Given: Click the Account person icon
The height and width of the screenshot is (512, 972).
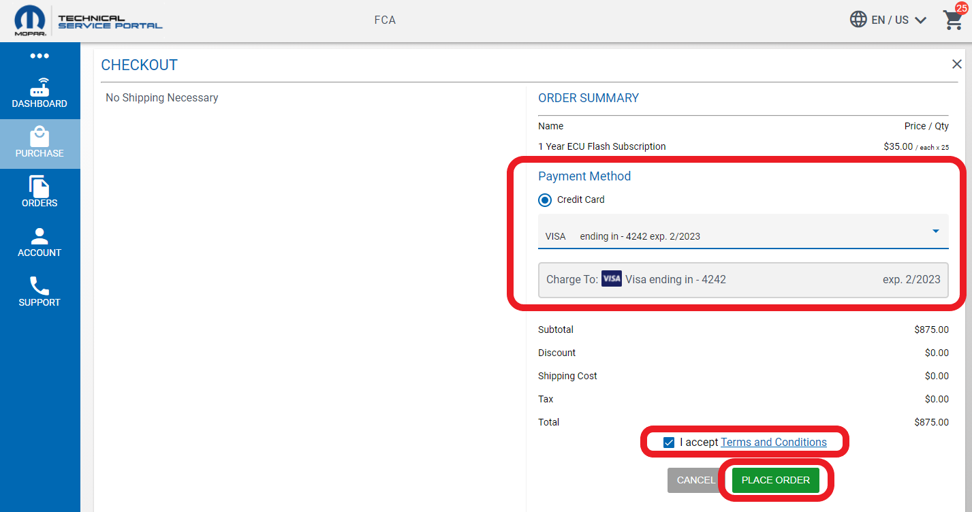Looking at the screenshot, I should pos(40,236).
